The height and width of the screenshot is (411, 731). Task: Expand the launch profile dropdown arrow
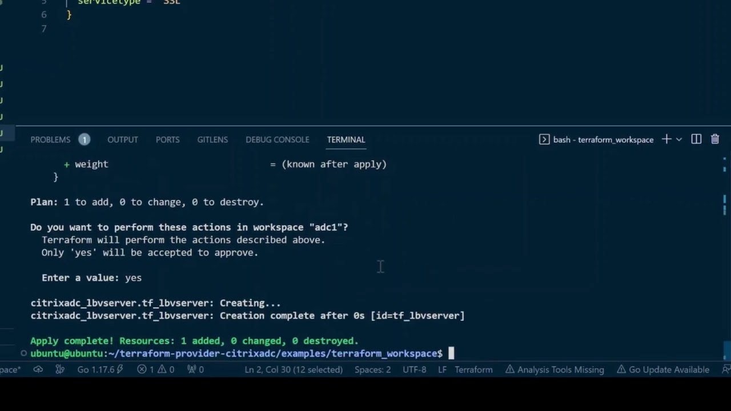[x=679, y=139]
